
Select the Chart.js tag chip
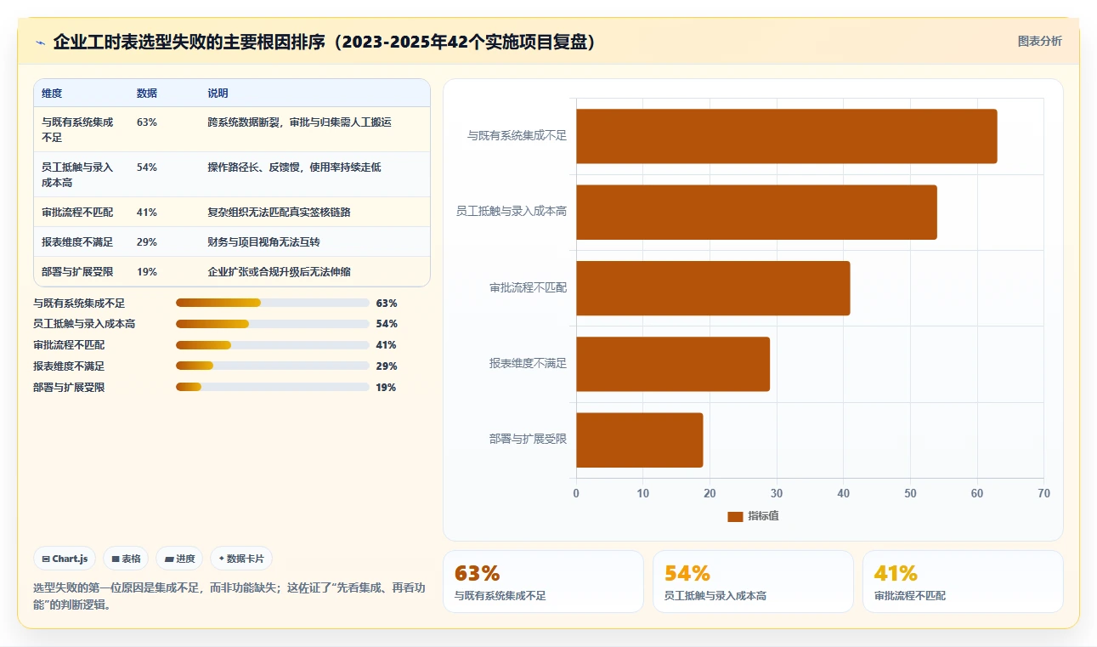pyautogui.click(x=65, y=559)
